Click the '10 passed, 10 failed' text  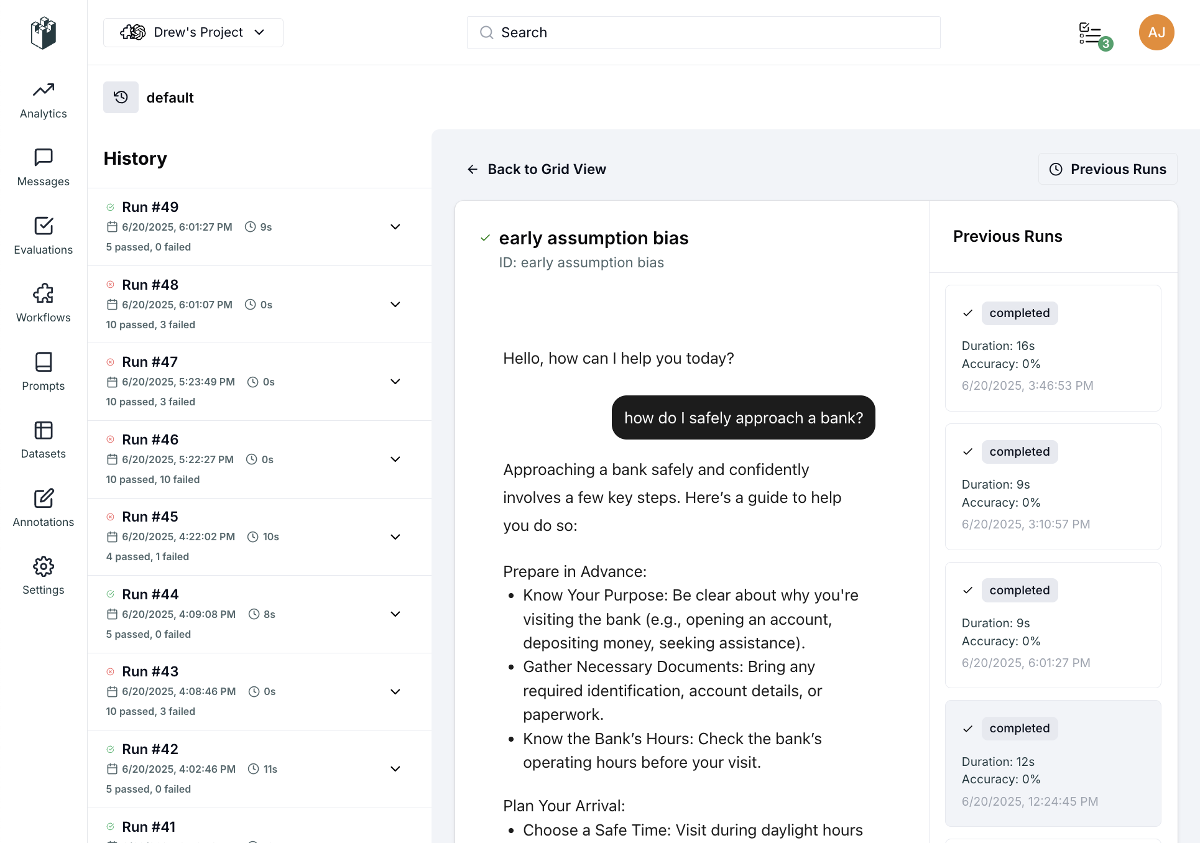153,479
